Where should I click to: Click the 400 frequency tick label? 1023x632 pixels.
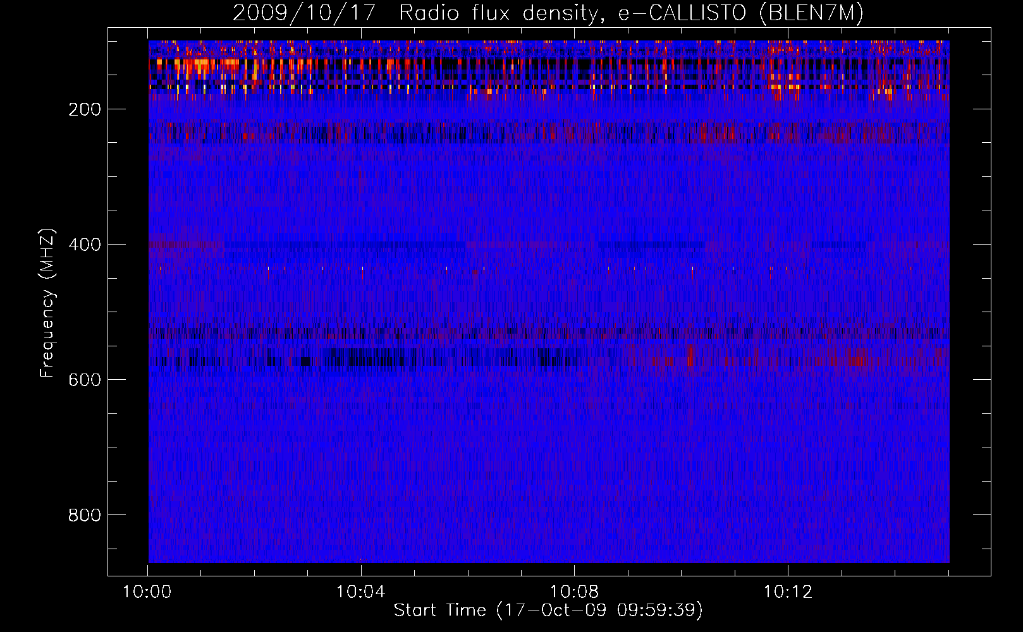tap(85, 245)
